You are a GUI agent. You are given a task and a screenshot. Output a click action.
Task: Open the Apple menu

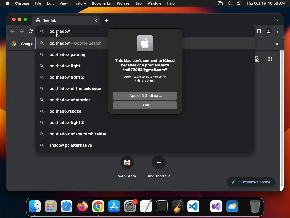[7, 3]
